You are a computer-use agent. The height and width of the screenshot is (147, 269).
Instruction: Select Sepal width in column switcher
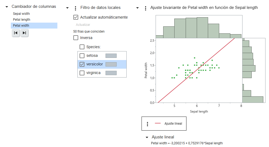click(x=21, y=14)
